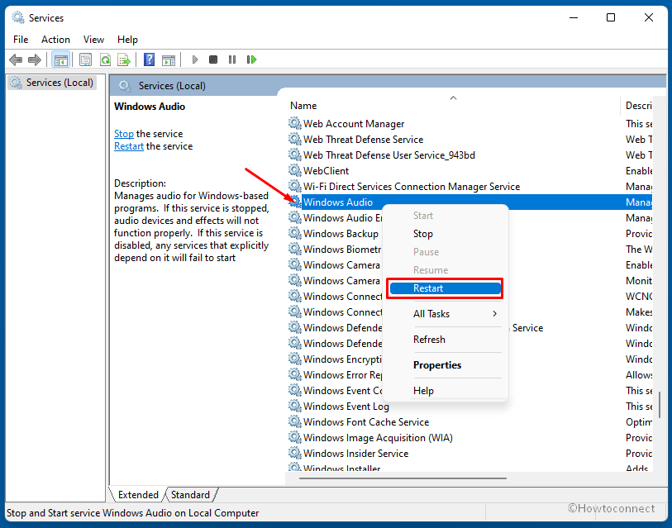Click gear icon beside Windows Font Cache Service
This screenshot has height=528, width=672.
[294, 421]
